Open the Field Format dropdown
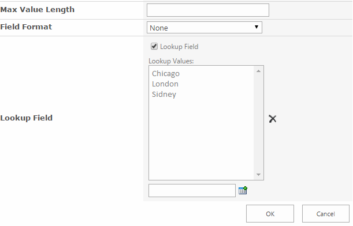 point(205,28)
